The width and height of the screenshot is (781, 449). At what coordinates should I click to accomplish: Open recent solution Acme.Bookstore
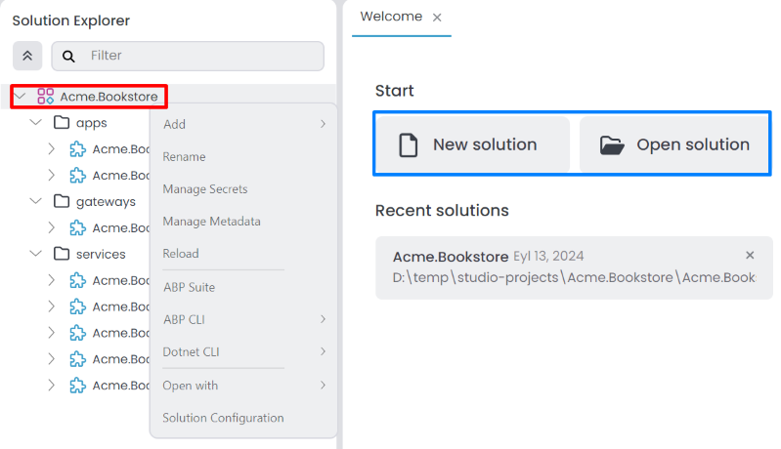coord(574,267)
